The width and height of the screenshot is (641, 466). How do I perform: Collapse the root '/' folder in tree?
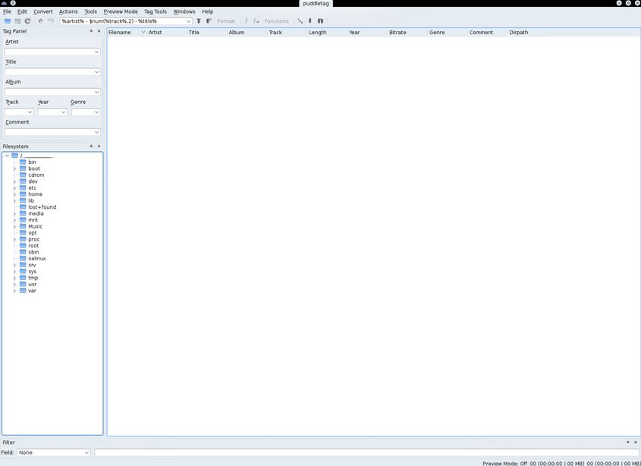(7, 156)
